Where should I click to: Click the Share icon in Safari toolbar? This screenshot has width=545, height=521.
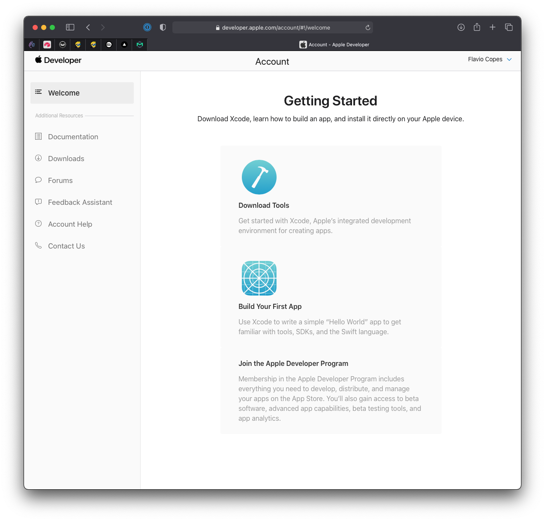(477, 27)
